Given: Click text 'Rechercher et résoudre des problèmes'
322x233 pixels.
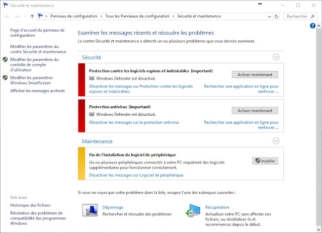Looking at the screenshot, I should pyautogui.click(x=137, y=214).
